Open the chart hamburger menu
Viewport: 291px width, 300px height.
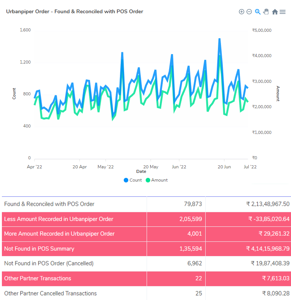(283, 12)
